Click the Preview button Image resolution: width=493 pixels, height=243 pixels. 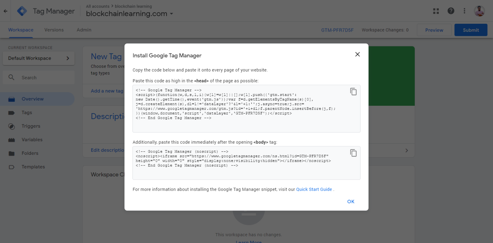point(434,30)
